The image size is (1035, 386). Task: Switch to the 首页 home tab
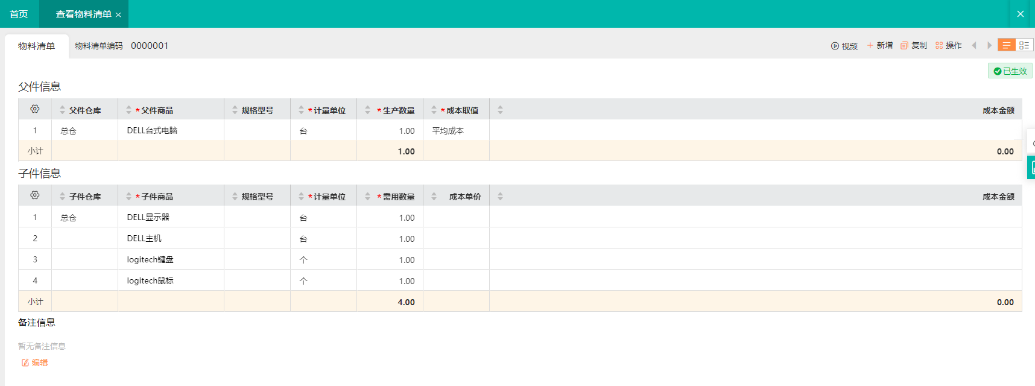(19, 14)
